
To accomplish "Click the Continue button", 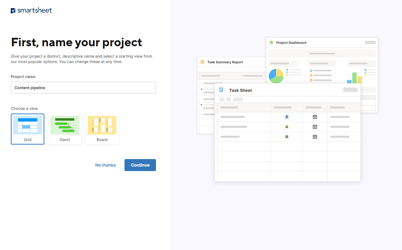I will 140,165.
